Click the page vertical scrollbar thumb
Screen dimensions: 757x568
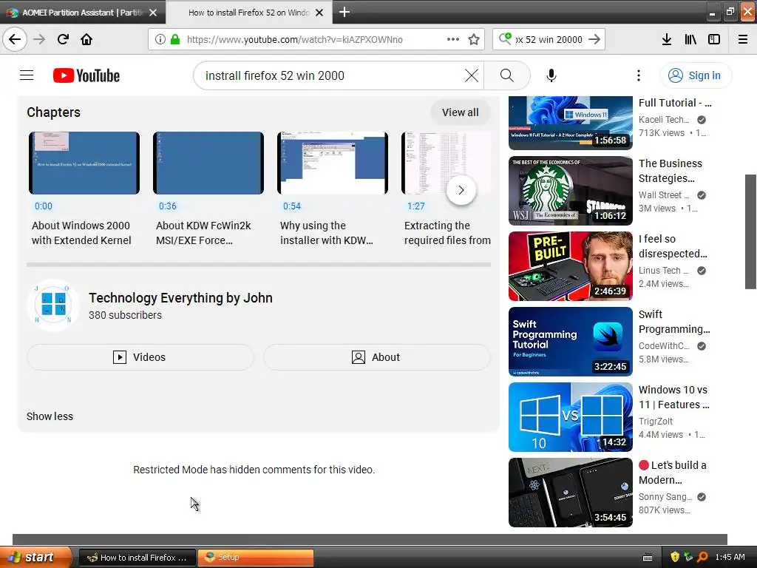point(751,231)
